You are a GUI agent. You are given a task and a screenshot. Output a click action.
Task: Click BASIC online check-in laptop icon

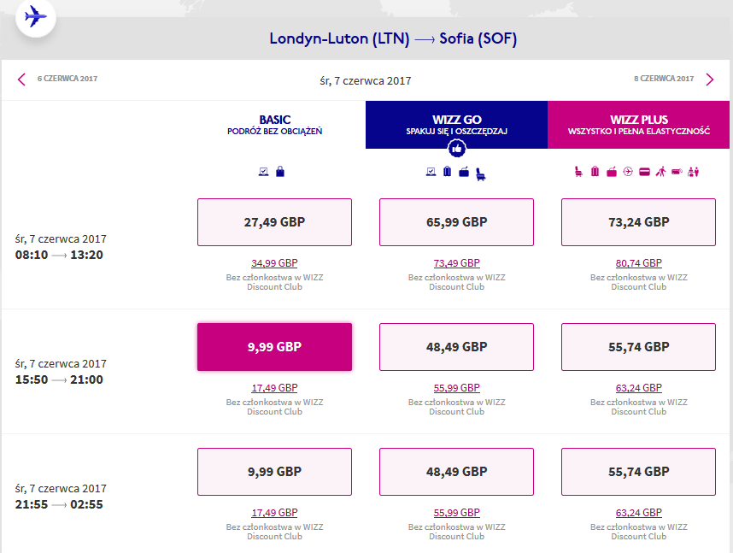point(264,172)
